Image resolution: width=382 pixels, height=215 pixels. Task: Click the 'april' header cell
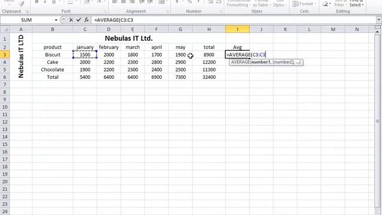pyautogui.click(x=156, y=47)
